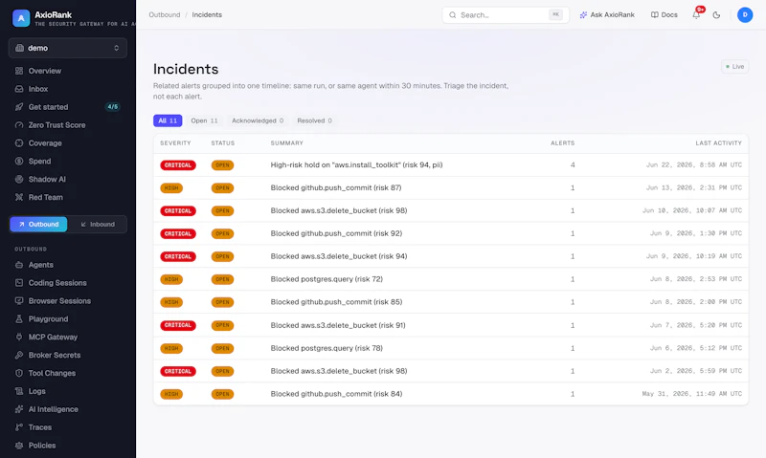Open Blocked postgres.query (risk 72) incident
The width and height of the screenshot is (766, 458).
[450, 279]
